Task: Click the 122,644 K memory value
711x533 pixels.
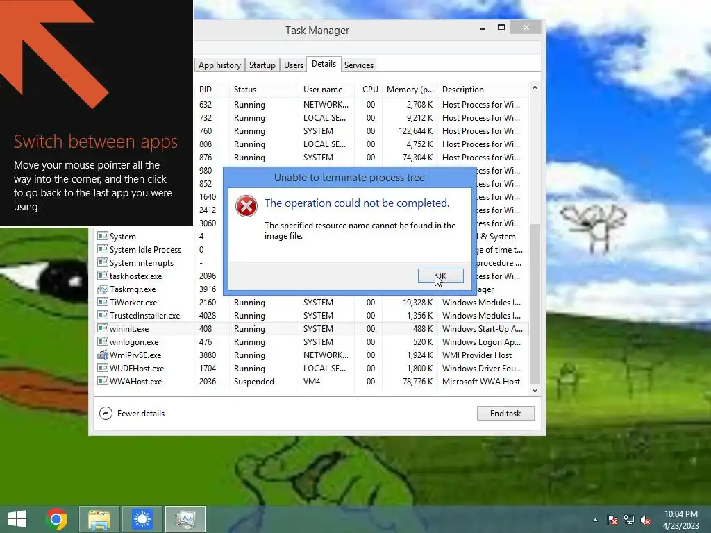Action: coord(415,131)
